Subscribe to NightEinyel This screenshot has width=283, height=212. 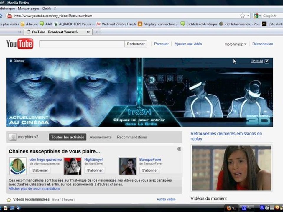(x=95, y=170)
